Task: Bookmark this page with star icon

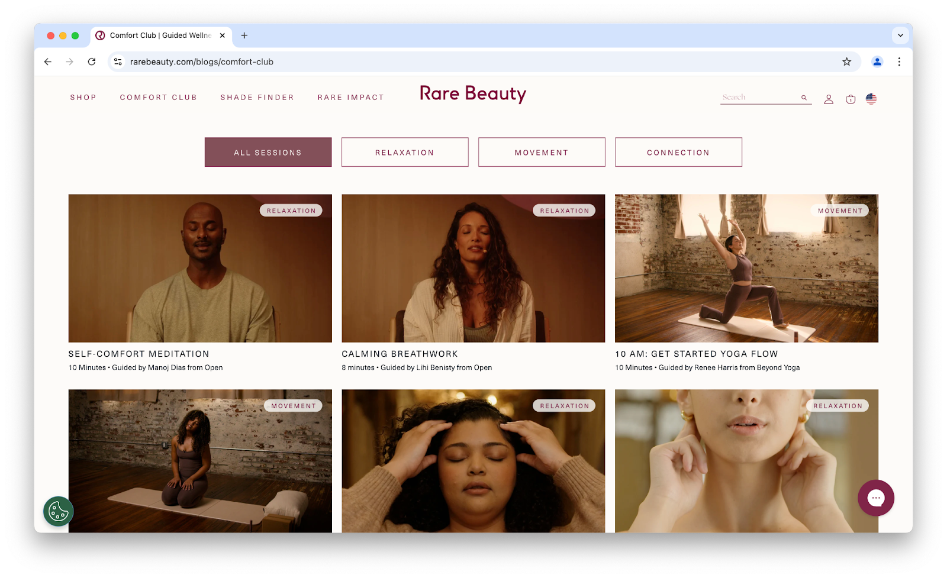Action: [x=847, y=62]
